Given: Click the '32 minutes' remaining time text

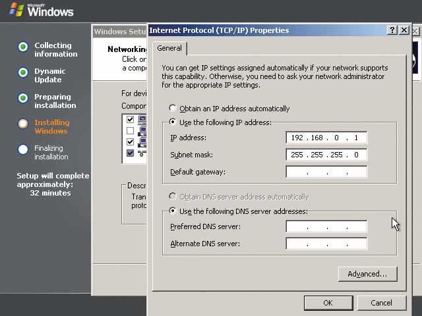Looking at the screenshot, I should click(x=50, y=193).
